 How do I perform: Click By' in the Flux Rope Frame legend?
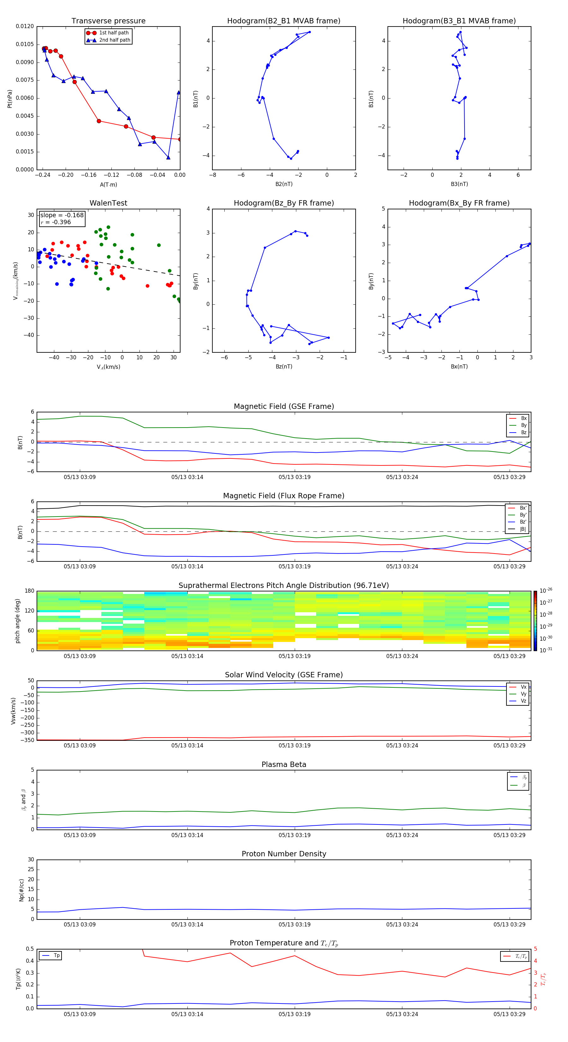pos(517,515)
